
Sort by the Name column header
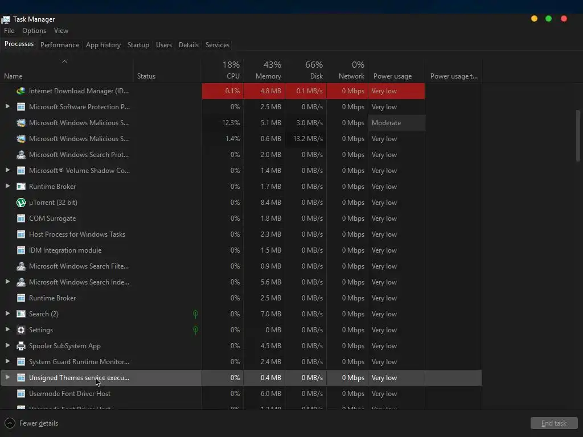(x=67, y=71)
